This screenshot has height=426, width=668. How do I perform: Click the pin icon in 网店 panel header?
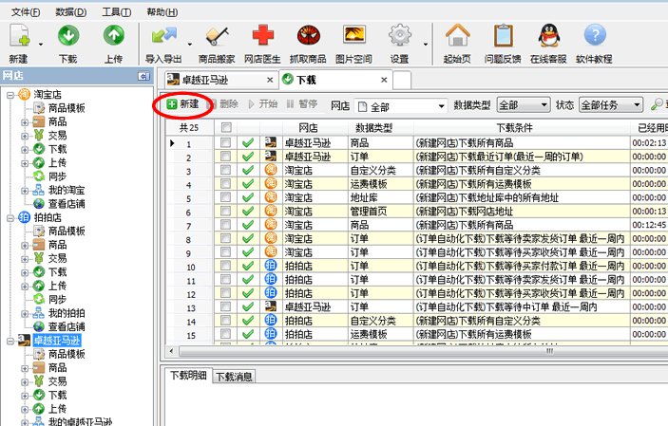144,76
